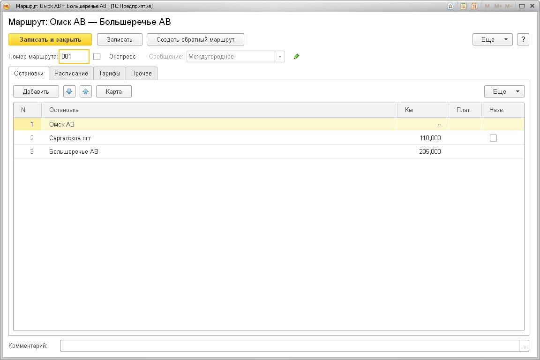The height and width of the screenshot is (360, 540).
Task: Open the top Еще dropdown menu
Action: coord(492,39)
